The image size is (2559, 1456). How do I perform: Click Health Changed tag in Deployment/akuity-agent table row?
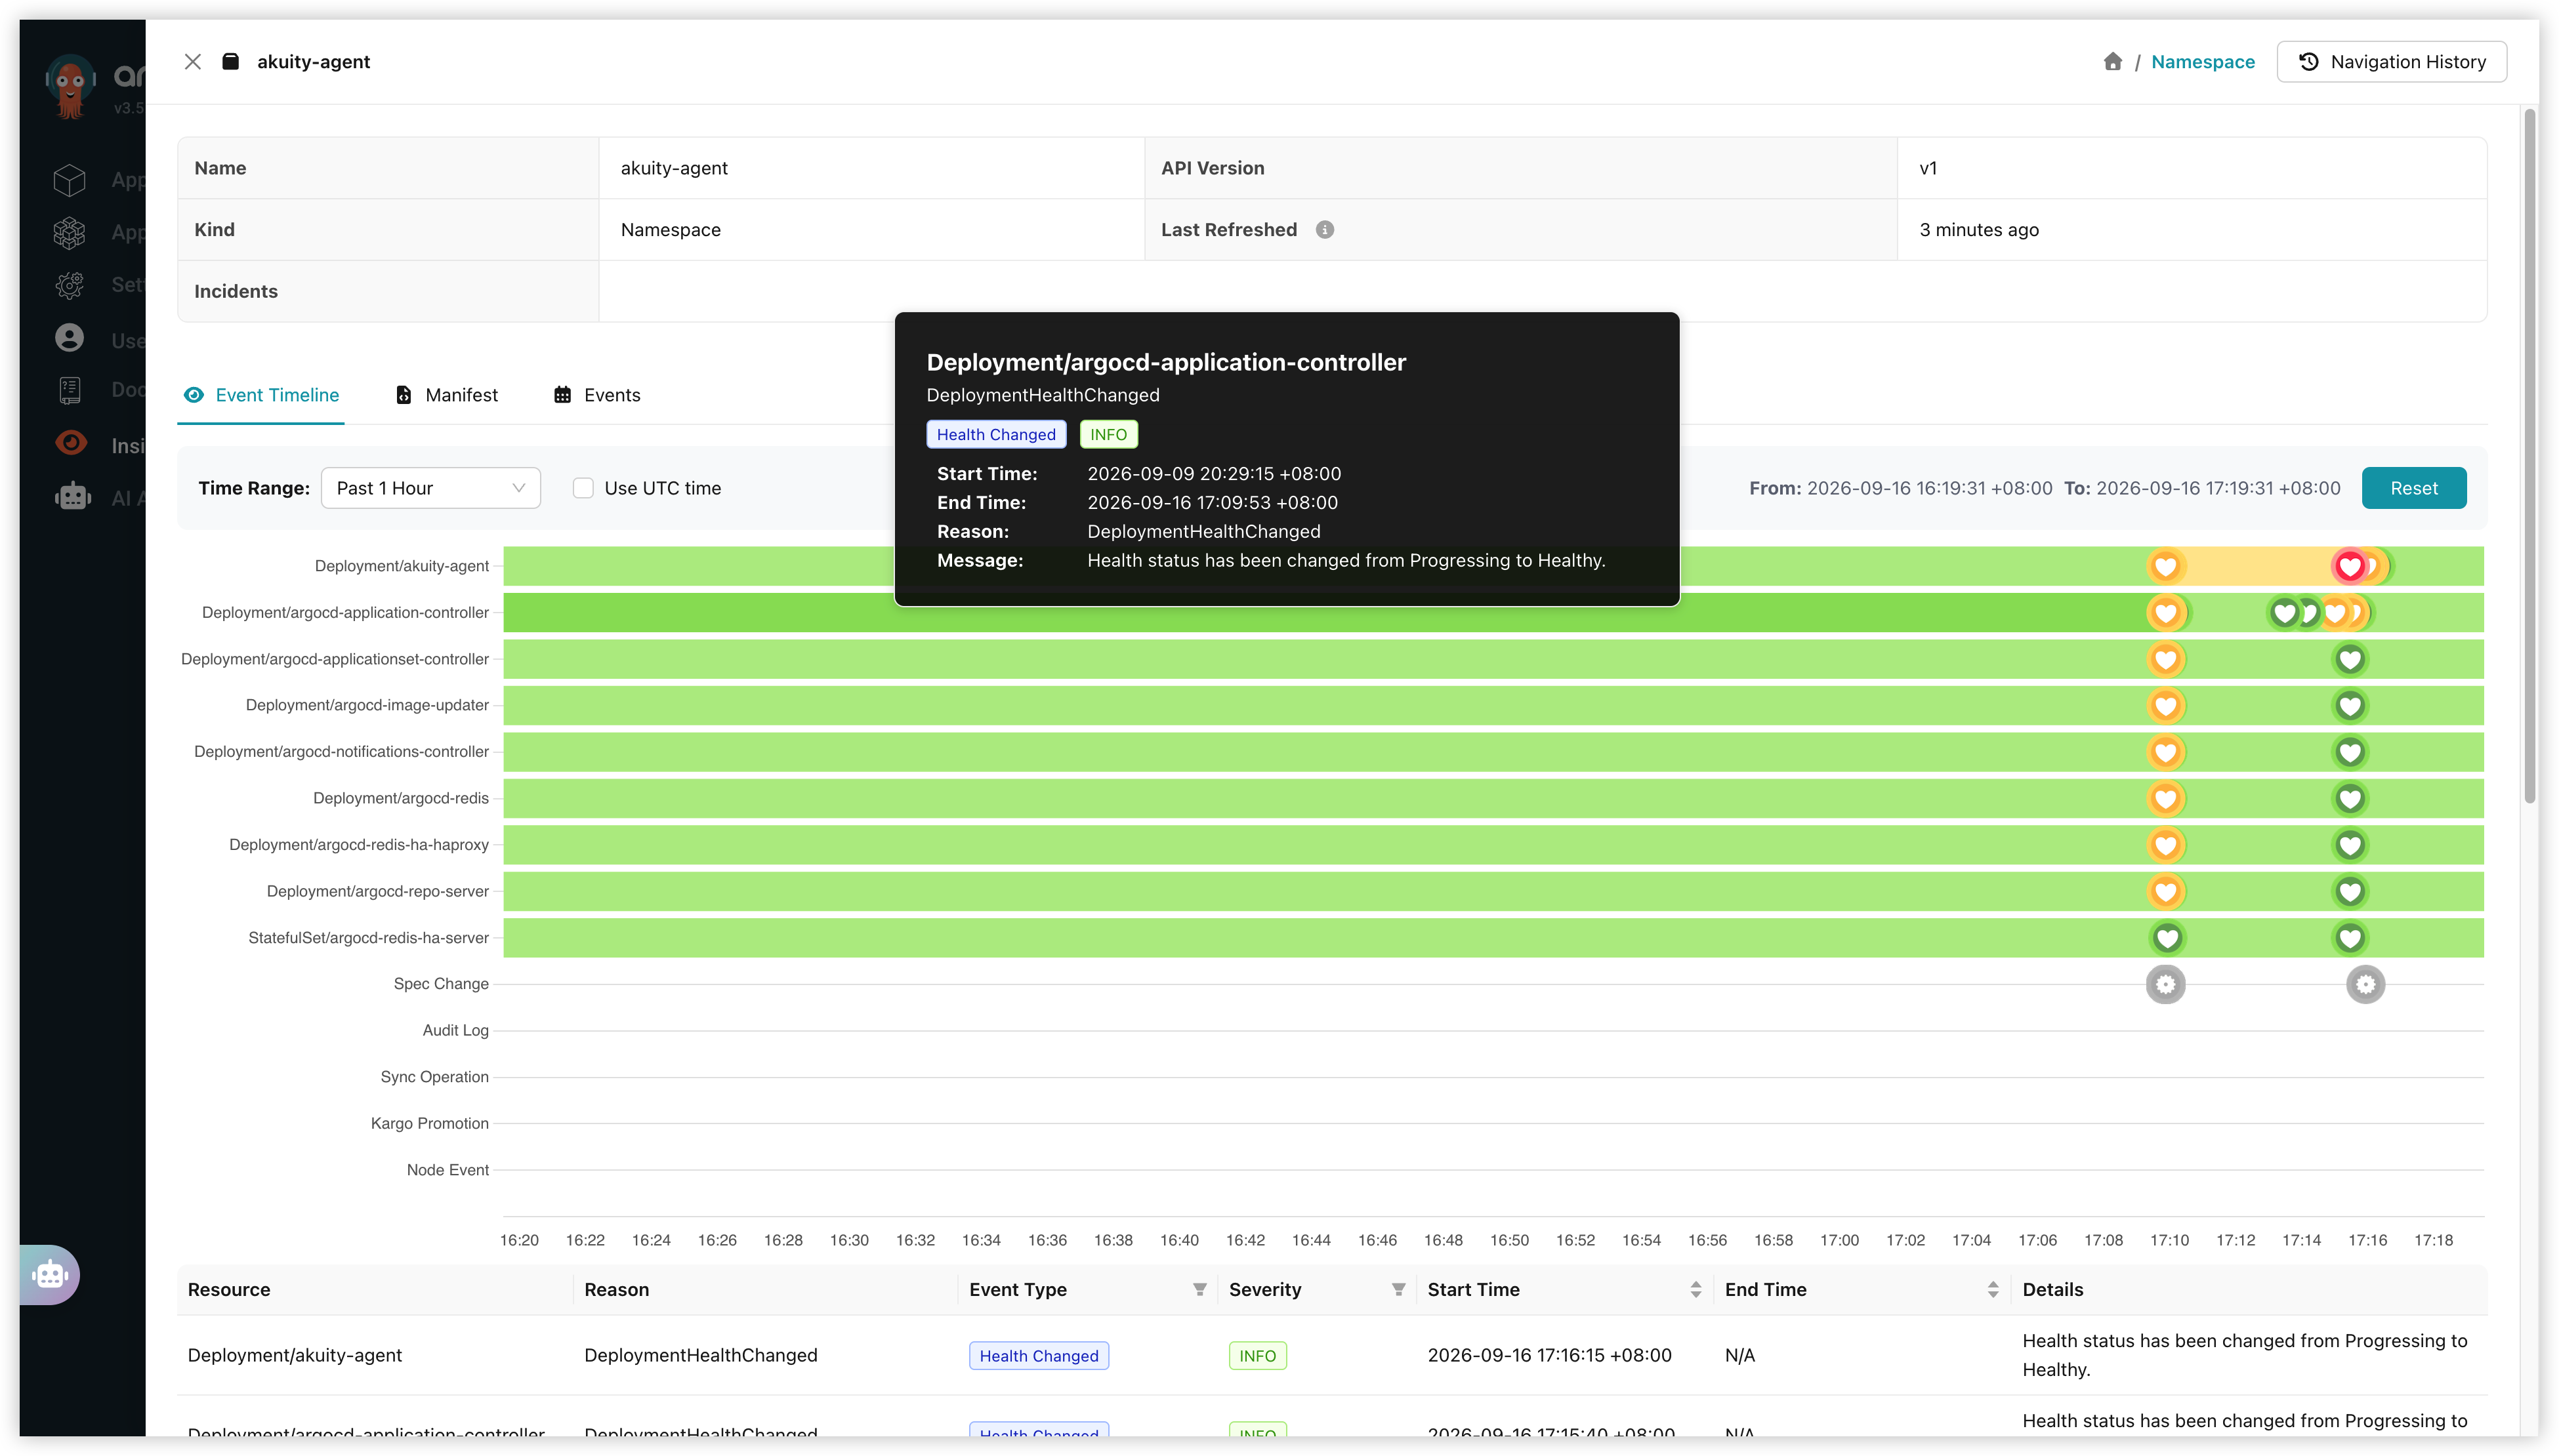(x=1039, y=1356)
